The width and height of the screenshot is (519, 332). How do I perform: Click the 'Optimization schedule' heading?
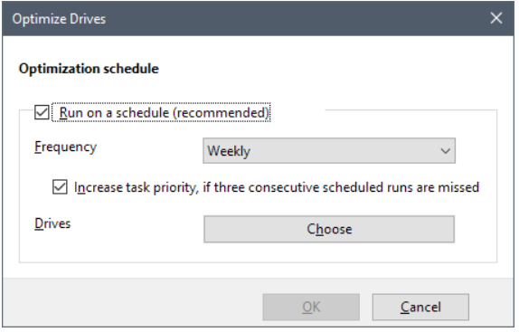pos(89,69)
